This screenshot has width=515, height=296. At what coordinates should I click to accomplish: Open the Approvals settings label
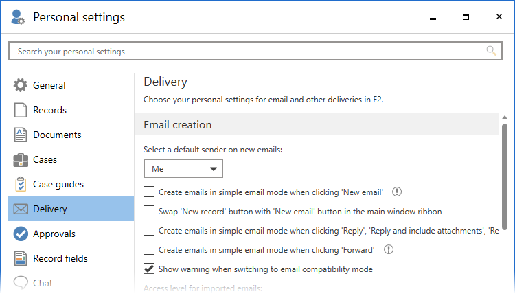54,234
